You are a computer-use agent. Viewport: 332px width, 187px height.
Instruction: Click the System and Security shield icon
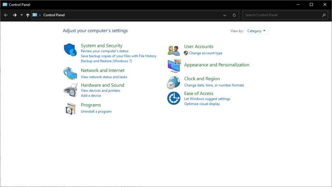tap(70, 50)
